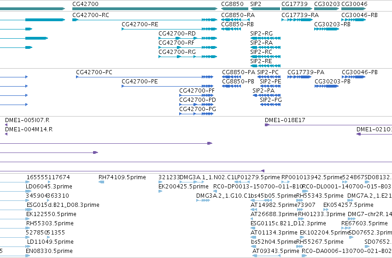Viewport: 392px width, 258px height.
Task: Select transcript CG17739-RA
Action: (297, 20)
